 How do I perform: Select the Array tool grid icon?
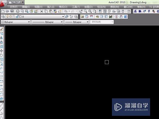point(2,46)
